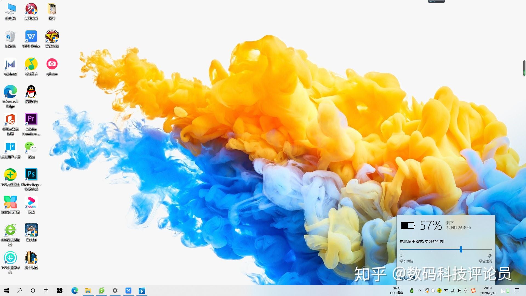
Task: Switch to Microsoft Edge on the taskbar
Action: click(x=75, y=291)
